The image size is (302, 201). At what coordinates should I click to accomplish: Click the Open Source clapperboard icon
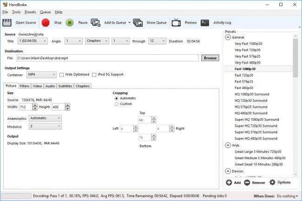[x=7, y=22]
